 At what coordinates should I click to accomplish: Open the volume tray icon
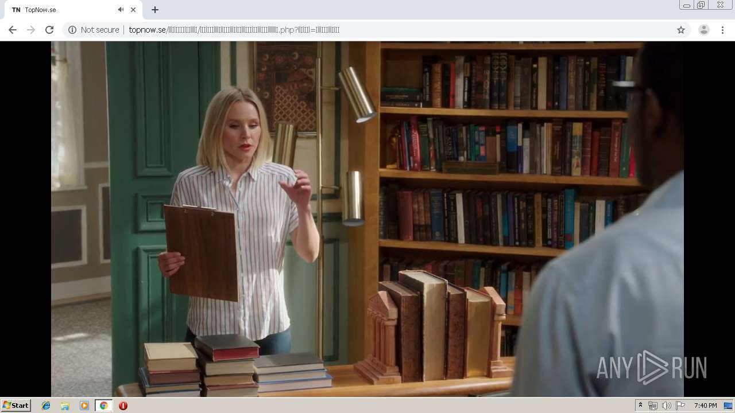tap(666, 406)
